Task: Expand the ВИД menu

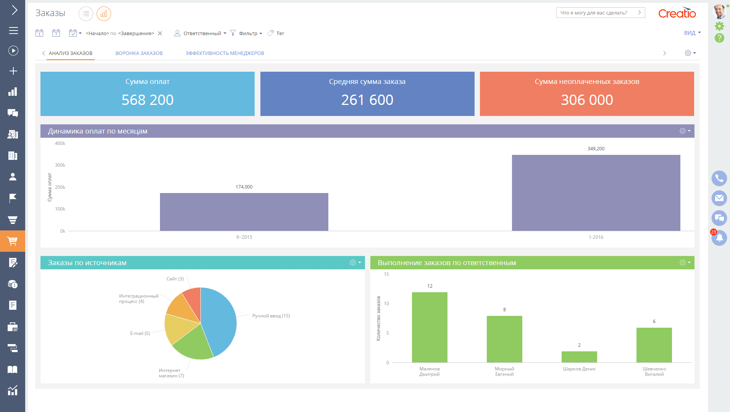Action: point(692,33)
